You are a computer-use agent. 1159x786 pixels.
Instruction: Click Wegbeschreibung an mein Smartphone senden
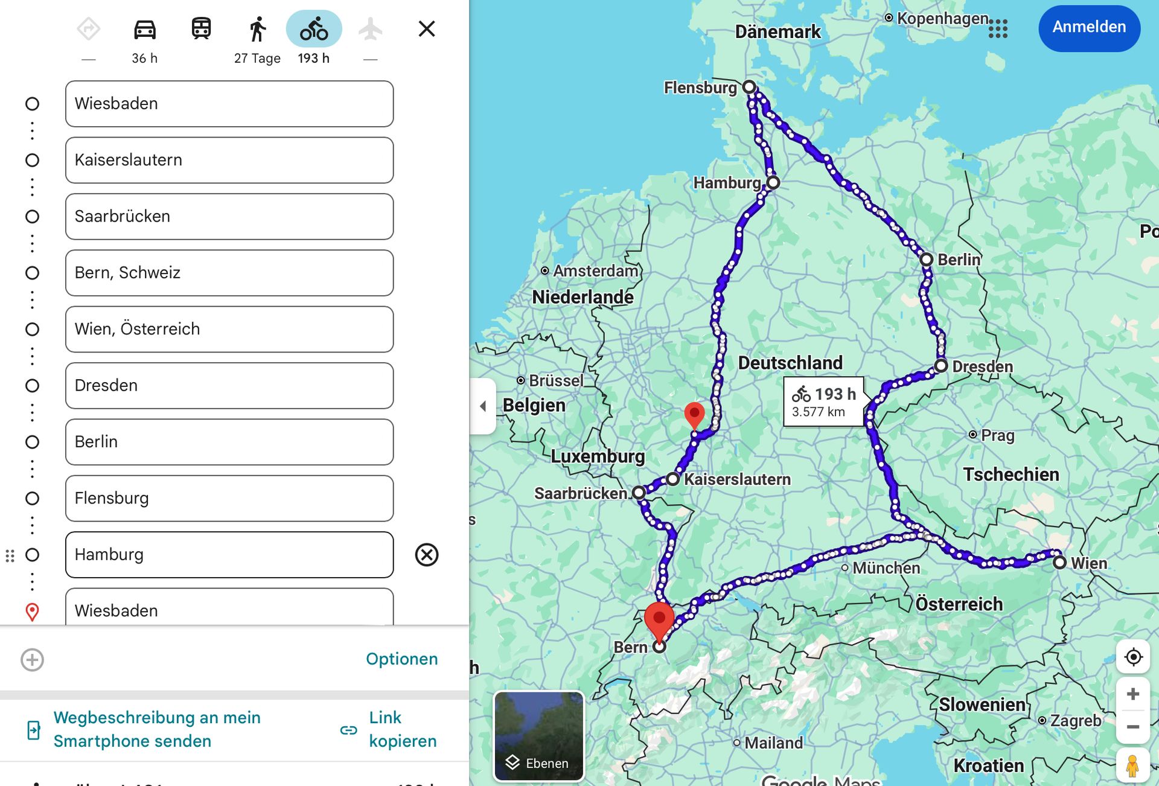click(x=157, y=729)
